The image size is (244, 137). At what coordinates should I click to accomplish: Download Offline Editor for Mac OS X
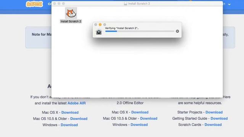140,112
